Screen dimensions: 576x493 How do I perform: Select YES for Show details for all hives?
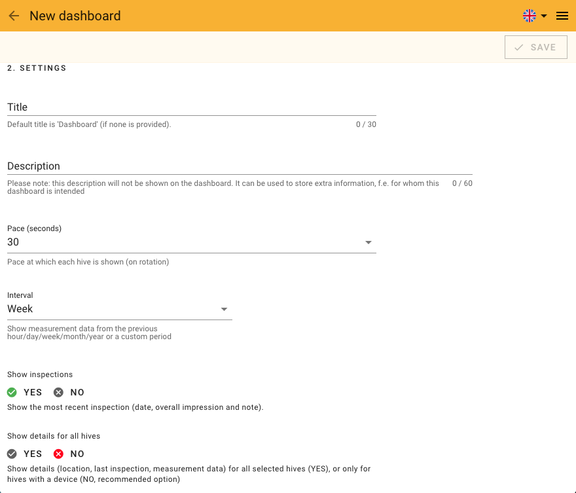25,454
